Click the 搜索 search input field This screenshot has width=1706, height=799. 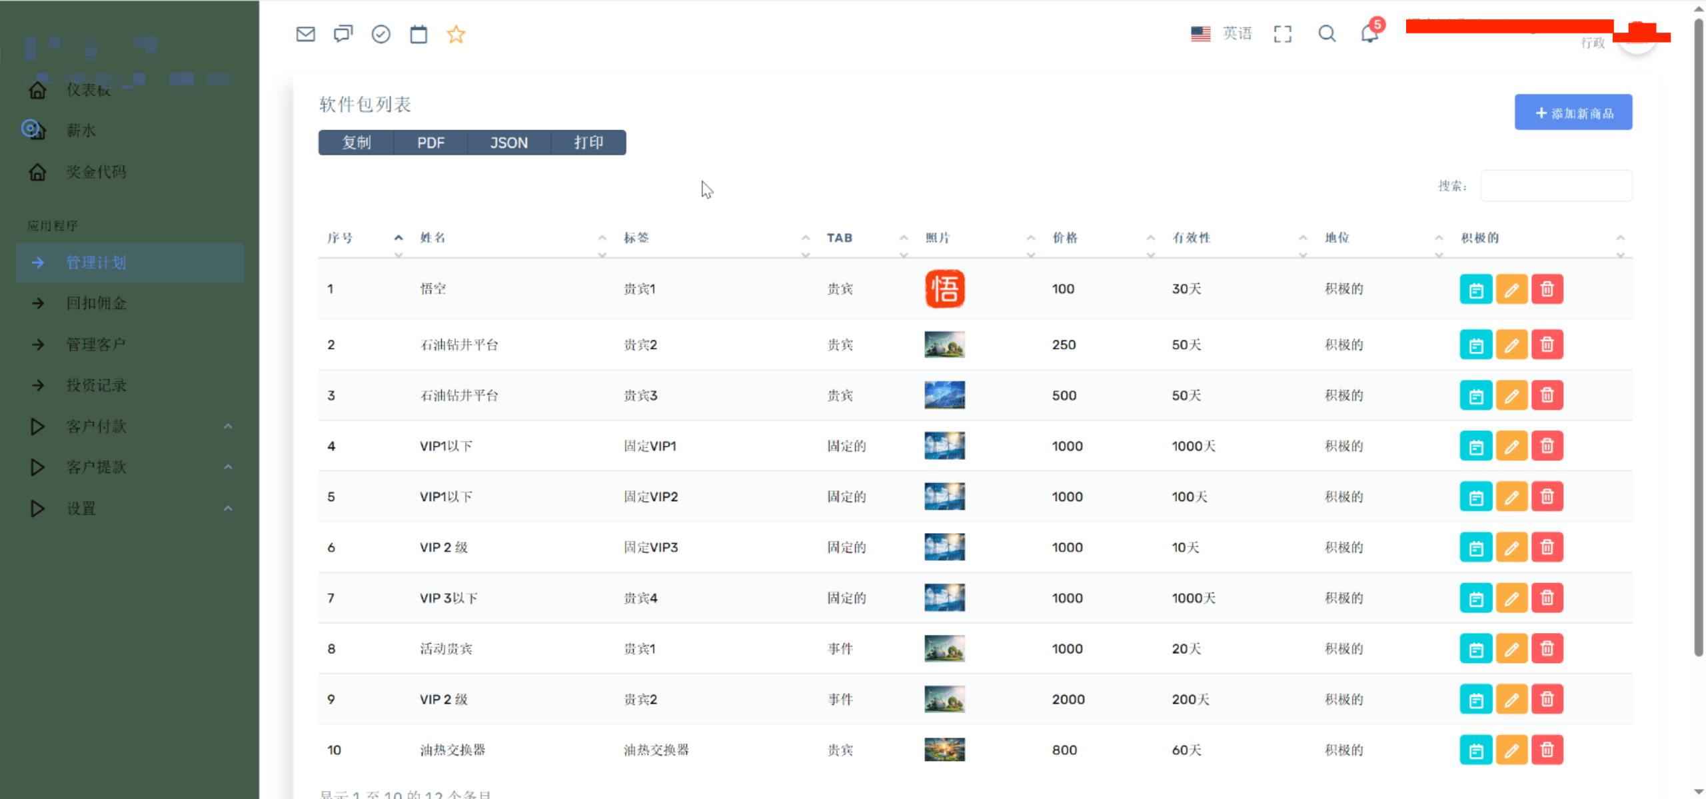pyautogui.click(x=1556, y=186)
